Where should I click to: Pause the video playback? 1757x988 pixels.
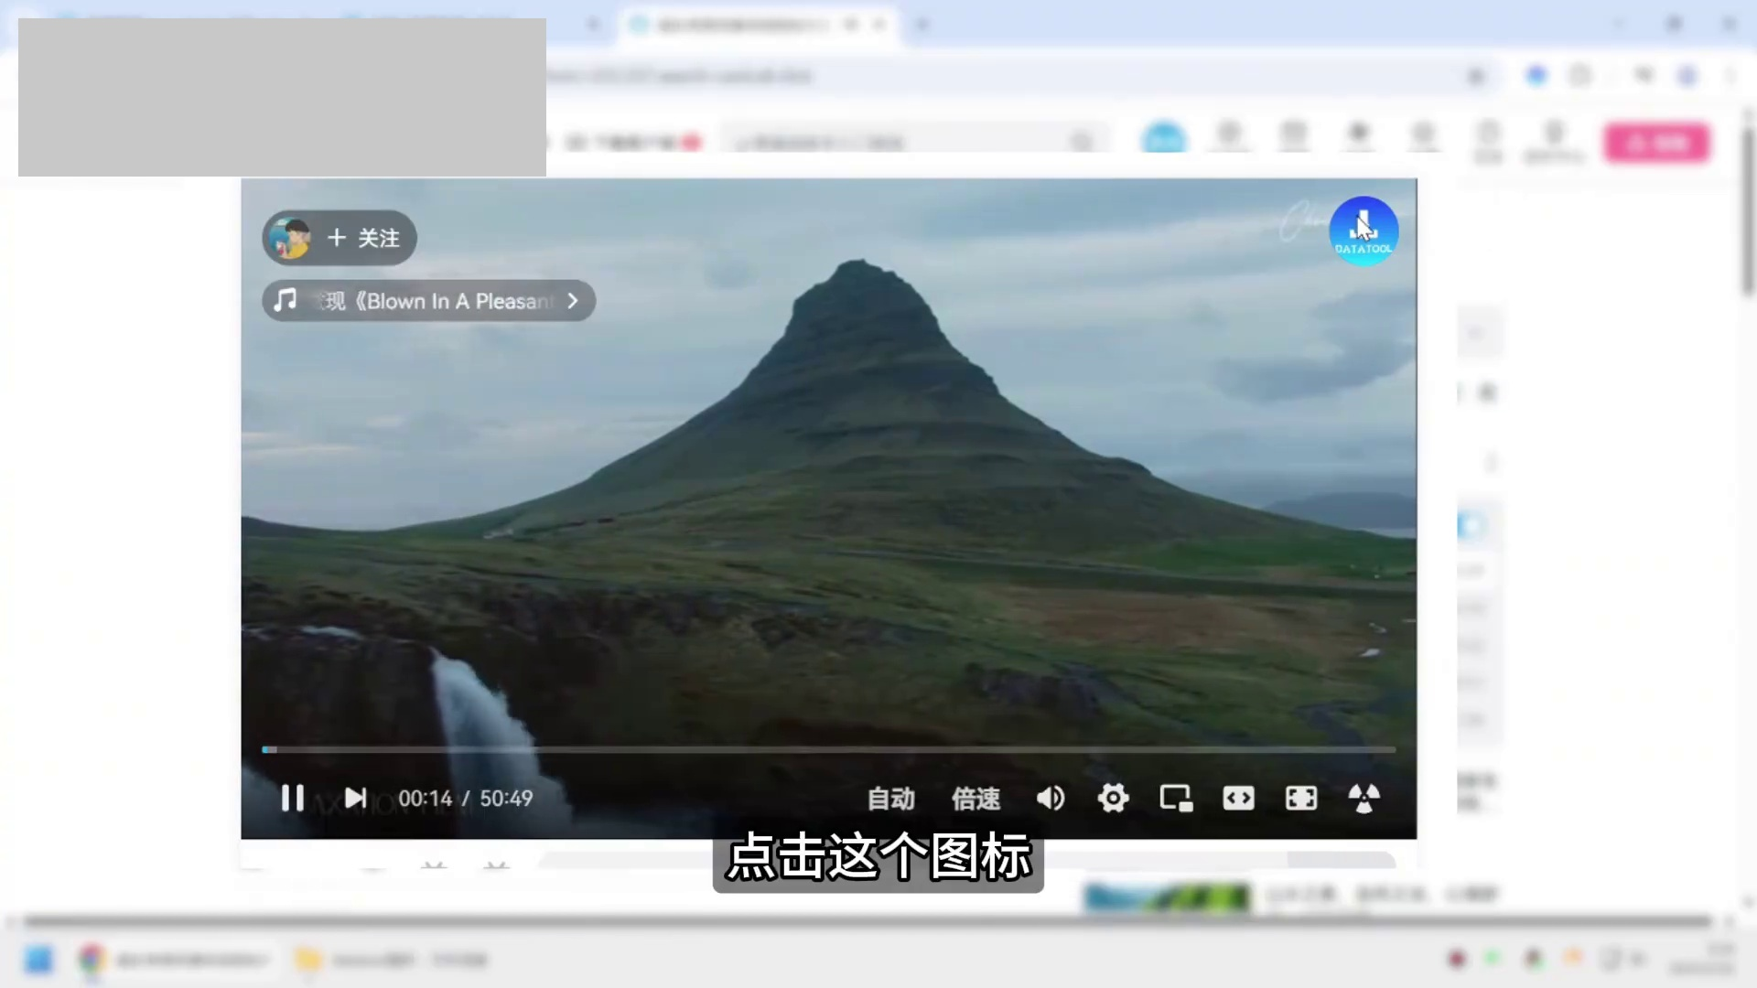click(292, 798)
